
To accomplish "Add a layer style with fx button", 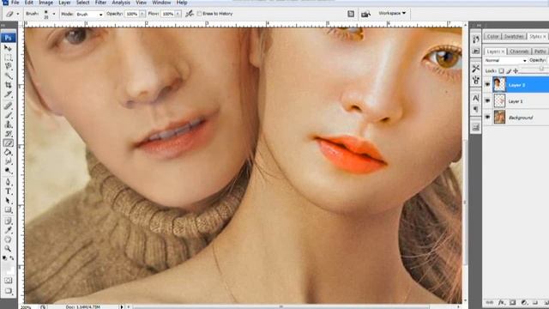I will coord(501,302).
